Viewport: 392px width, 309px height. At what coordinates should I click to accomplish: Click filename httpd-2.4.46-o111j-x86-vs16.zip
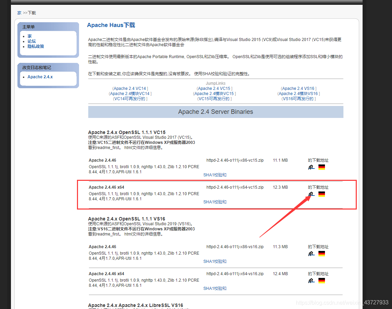[x=235, y=246]
